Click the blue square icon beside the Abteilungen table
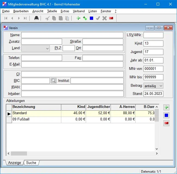The height and width of the screenshot is (174, 177). click(166, 115)
